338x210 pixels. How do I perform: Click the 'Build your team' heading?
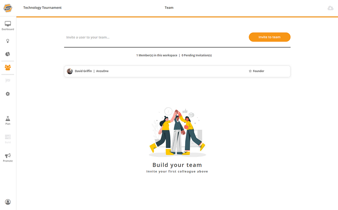[x=177, y=165]
